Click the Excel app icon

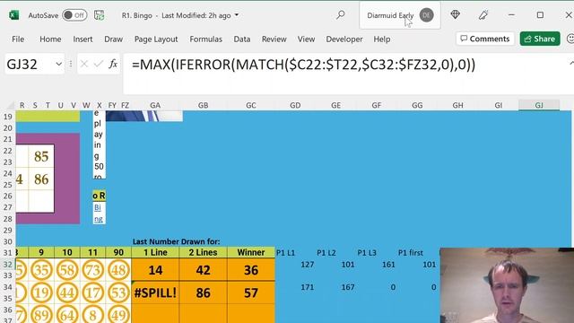coord(14,15)
